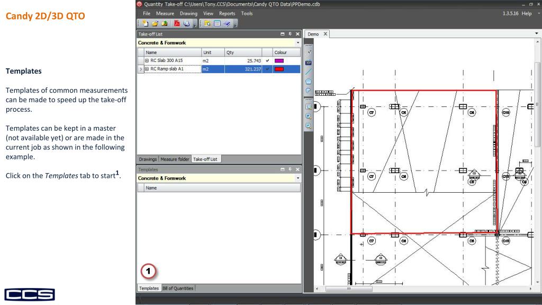Pin the Take-off List panel

[x=290, y=34]
